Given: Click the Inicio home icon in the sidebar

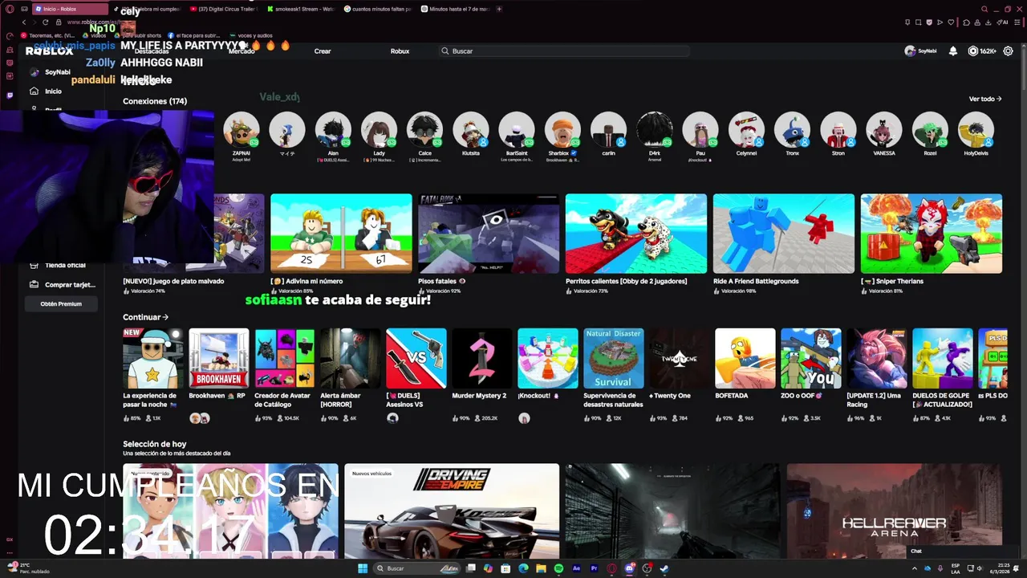Looking at the screenshot, I should (x=35, y=92).
